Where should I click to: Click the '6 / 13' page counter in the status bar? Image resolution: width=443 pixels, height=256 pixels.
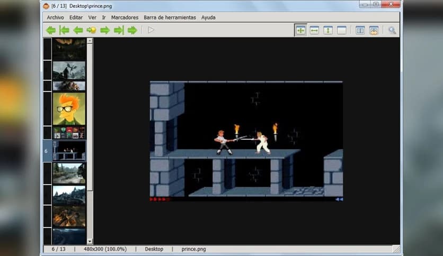(58, 249)
